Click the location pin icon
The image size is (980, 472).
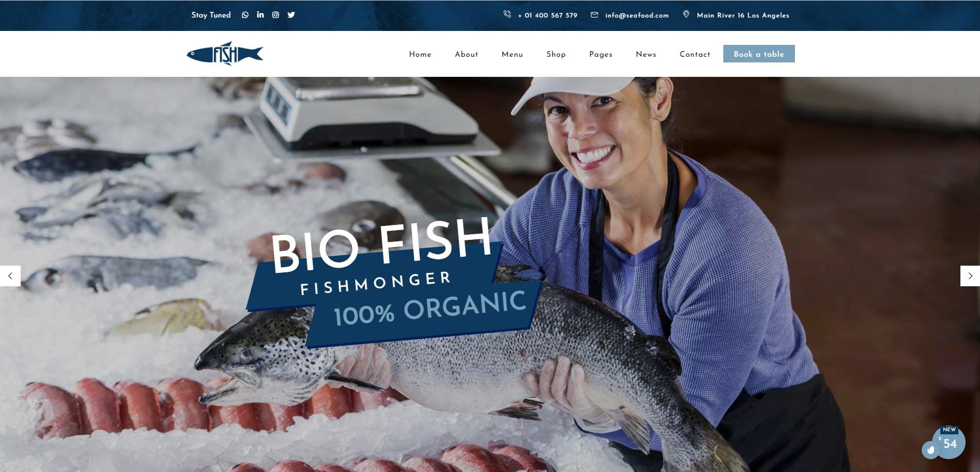coord(686,14)
